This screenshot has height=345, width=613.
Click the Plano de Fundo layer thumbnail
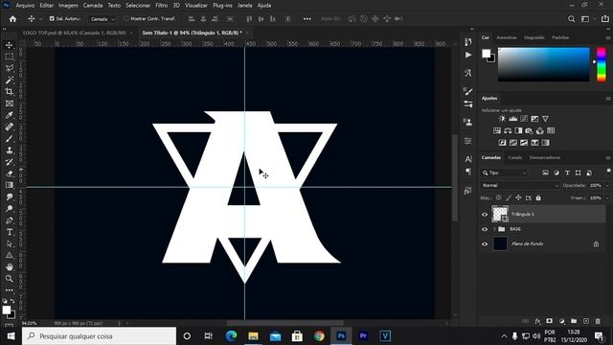click(x=500, y=243)
